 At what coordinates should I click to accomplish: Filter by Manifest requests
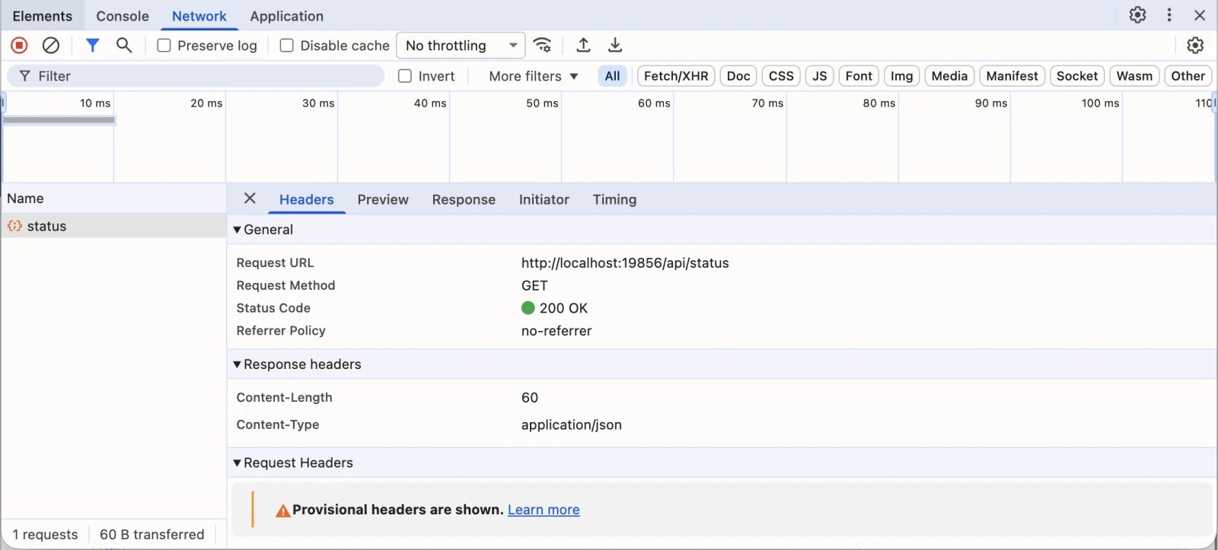tap(1012, 76)
